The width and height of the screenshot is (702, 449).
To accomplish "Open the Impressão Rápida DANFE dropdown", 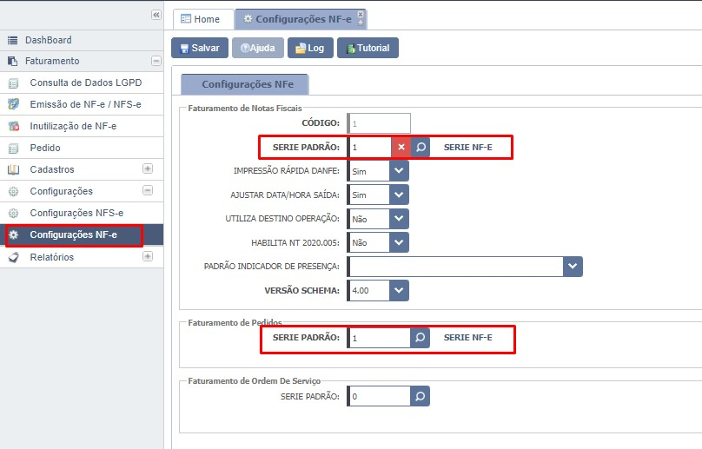I will click(399, 171).
